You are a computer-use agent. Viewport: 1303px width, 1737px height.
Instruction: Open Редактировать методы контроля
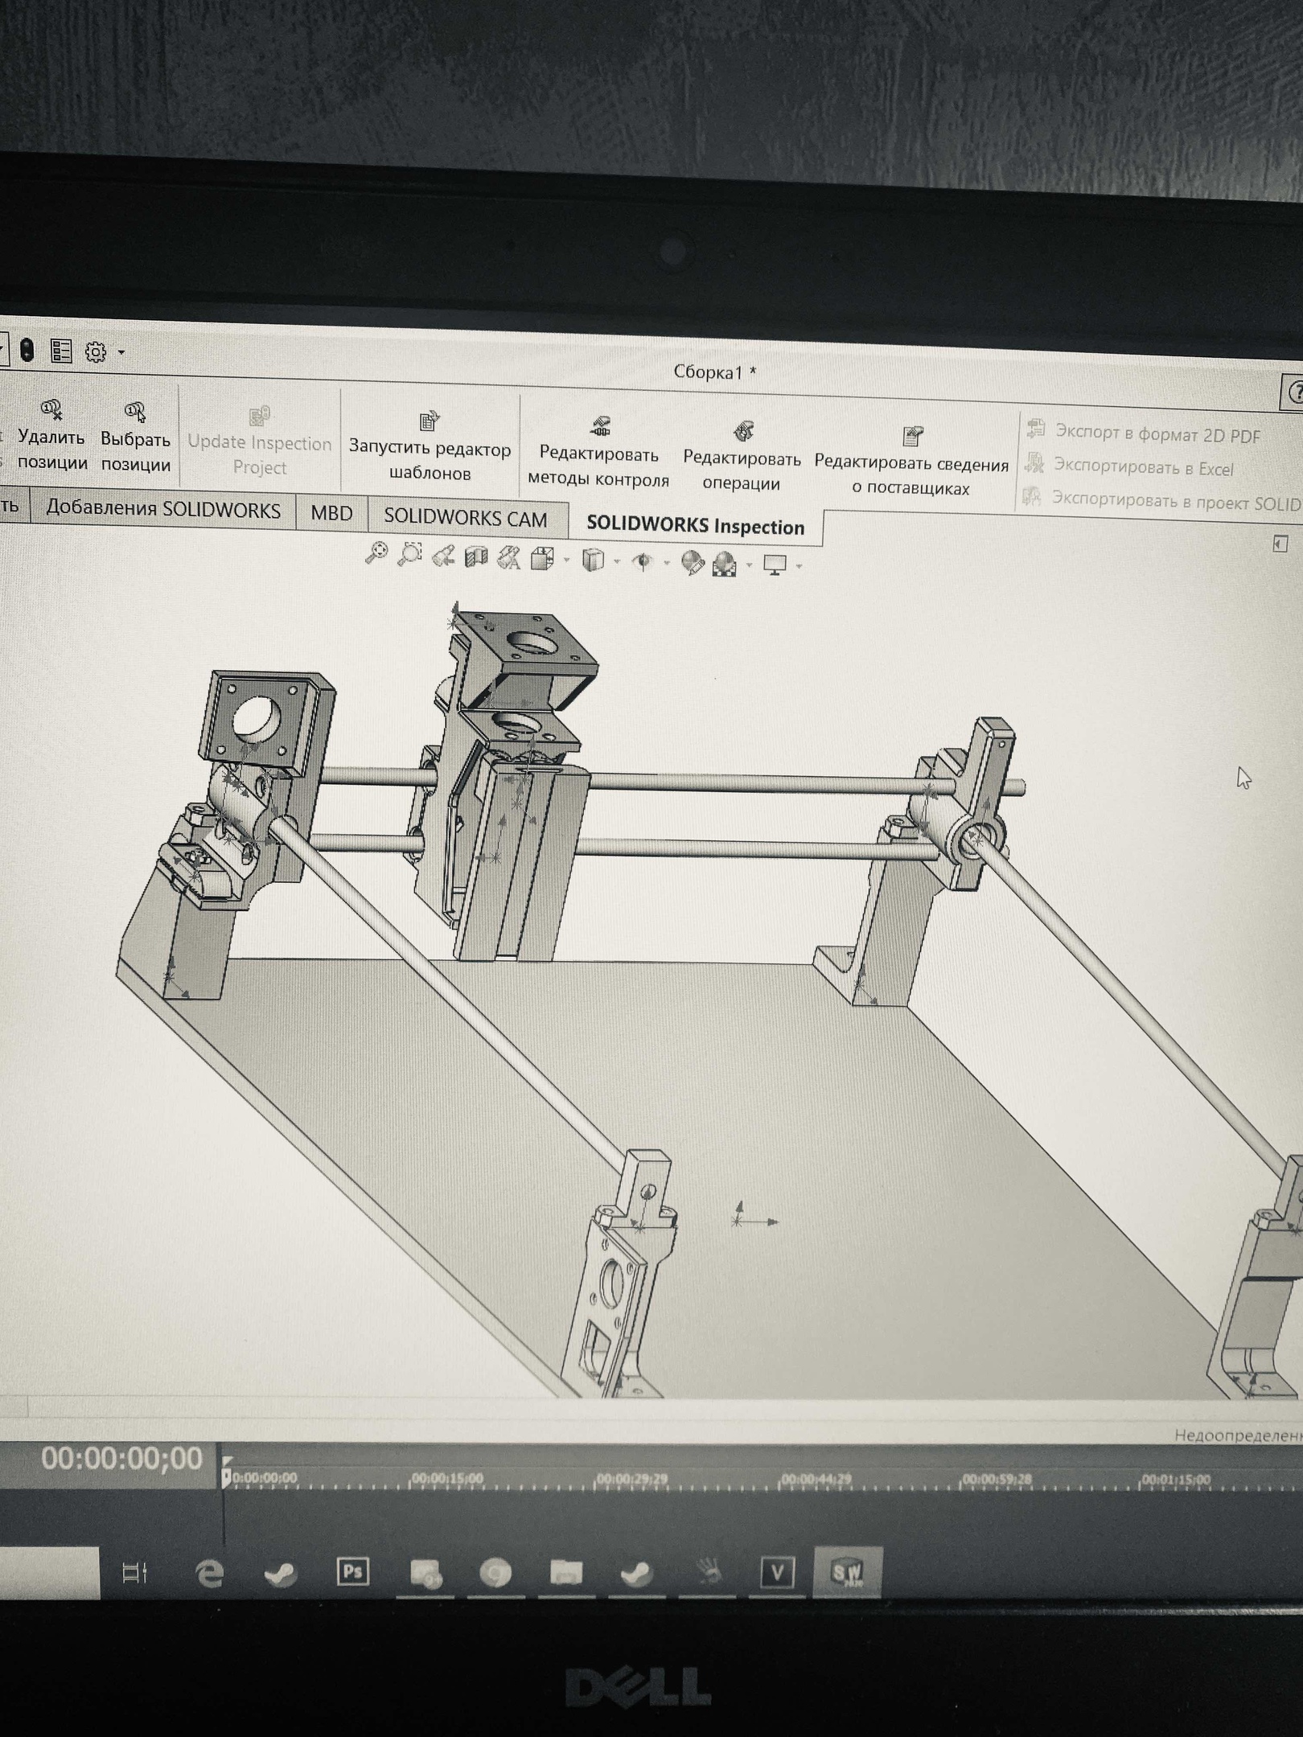[x=598, y=454]
